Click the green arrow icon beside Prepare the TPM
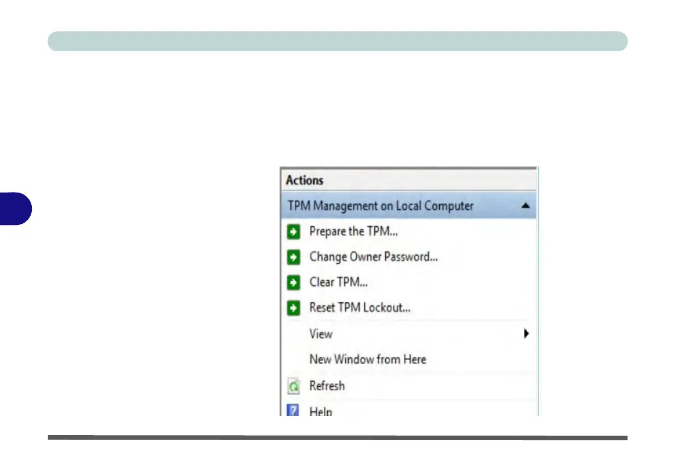The image size is (676, 476). 294,232
